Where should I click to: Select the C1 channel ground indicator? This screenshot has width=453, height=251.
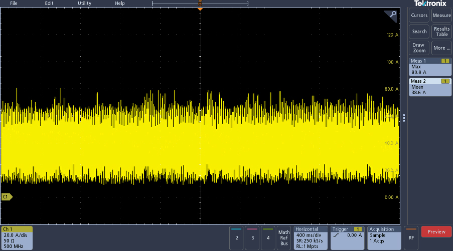tap(7, 197)
